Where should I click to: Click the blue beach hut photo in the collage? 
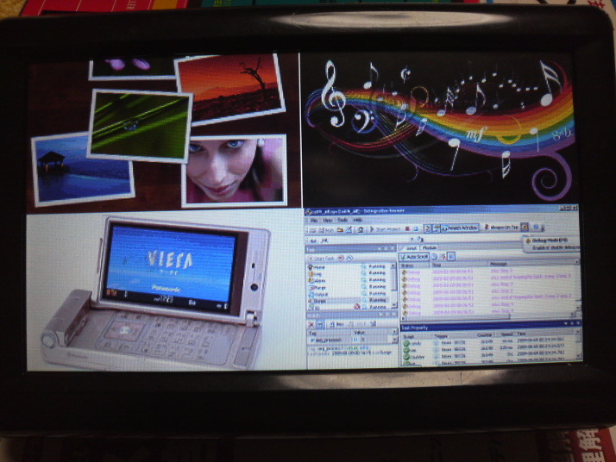click(84, 170)
